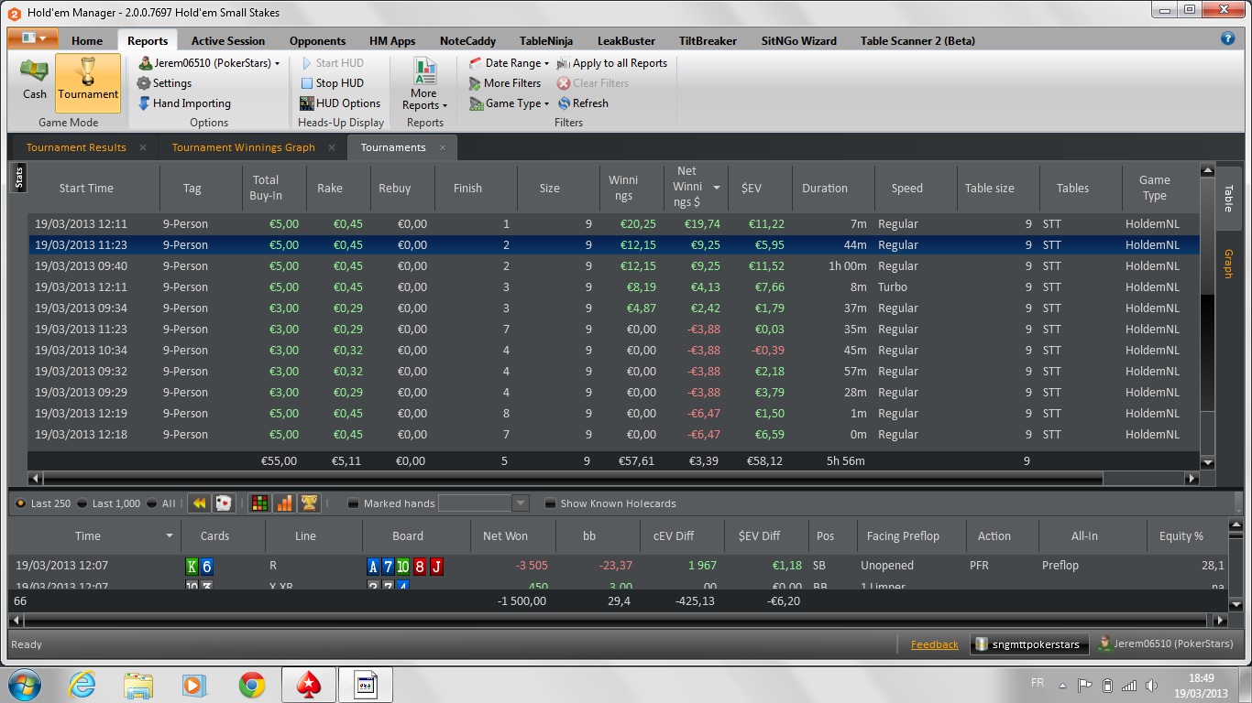Open the Home ribbon tab

[x=87, y=40]
